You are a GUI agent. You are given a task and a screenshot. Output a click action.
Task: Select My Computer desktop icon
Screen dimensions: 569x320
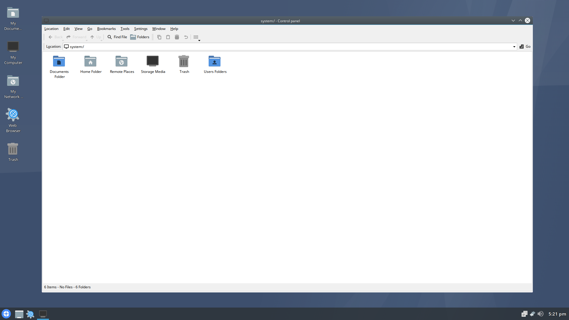(13, 52)
